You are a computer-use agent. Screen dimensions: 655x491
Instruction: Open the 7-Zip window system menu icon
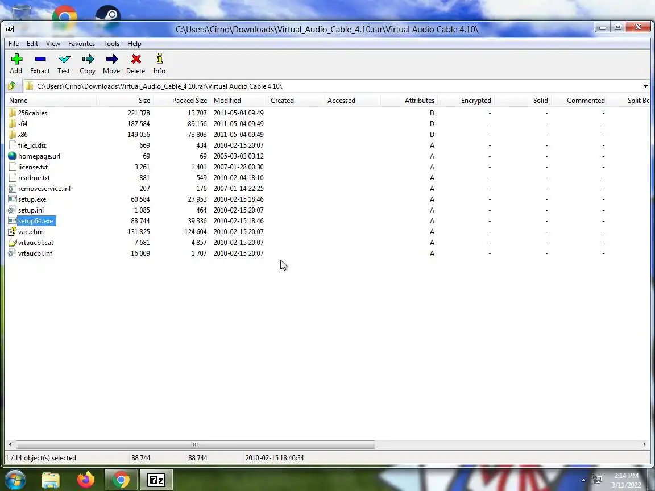coord(9,29)
